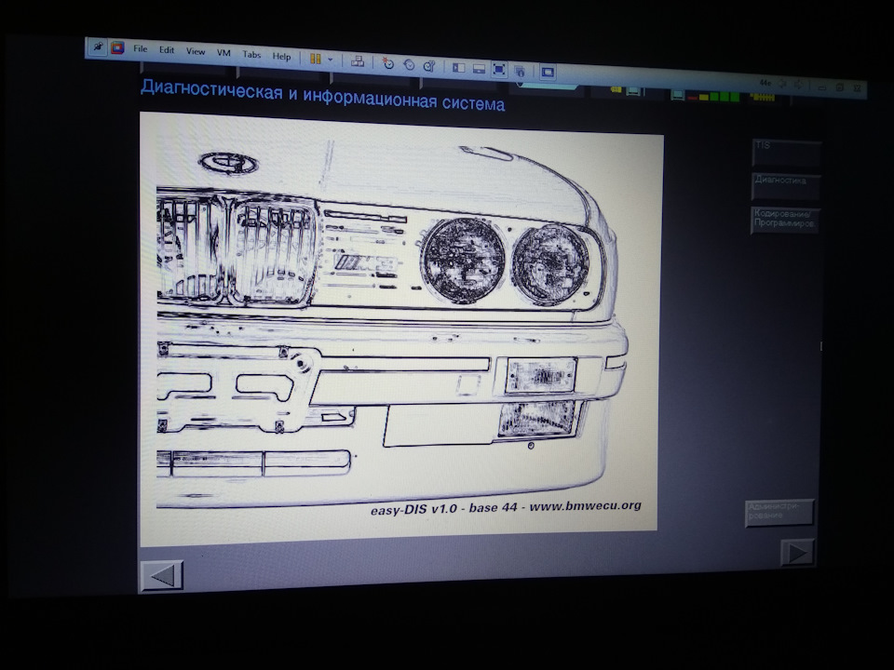Take a snapshot with the clock-plus icon
The height and width of the screenshot is (670, 894).
click(388, 63)
